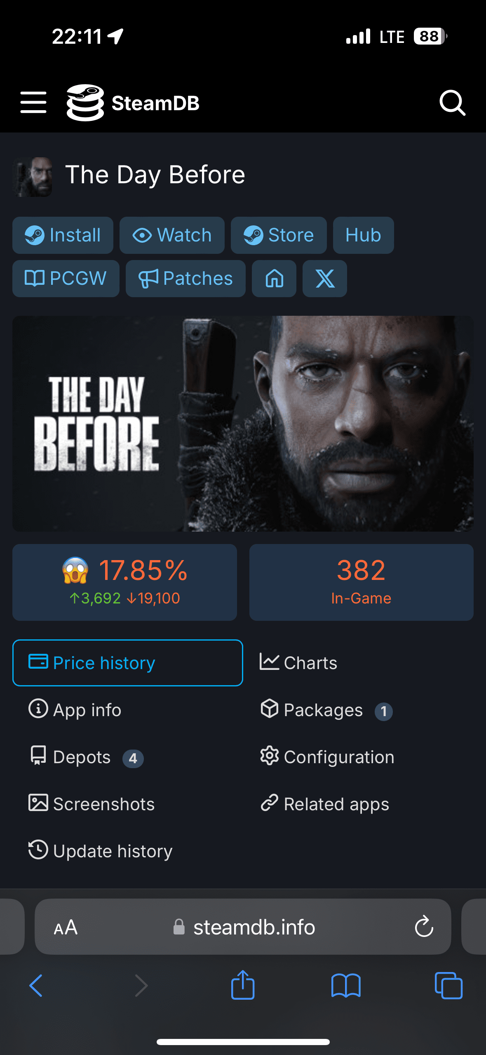The height and width of the screenshot is (1055, 486).
Task: Tap the Safari share icon
Action: (243, 985)
